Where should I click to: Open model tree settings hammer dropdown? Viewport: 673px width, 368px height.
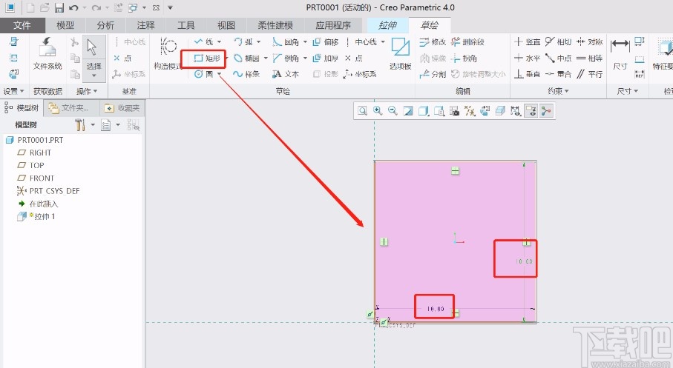[93, 125]
